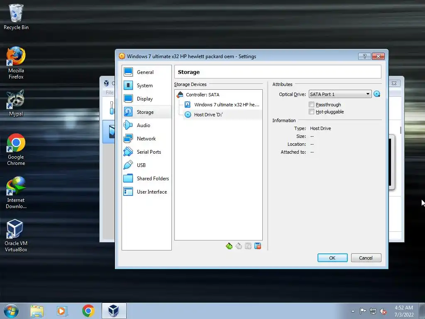Image resolution: width=425 pixels, height=319 pixels.
Task: Click the network tray icon
Action: 373,311
